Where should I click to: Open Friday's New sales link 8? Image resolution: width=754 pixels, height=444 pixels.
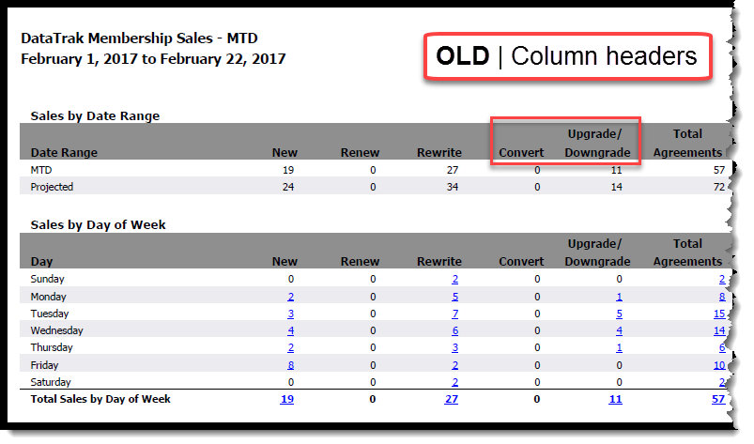(x=291, y=365)
